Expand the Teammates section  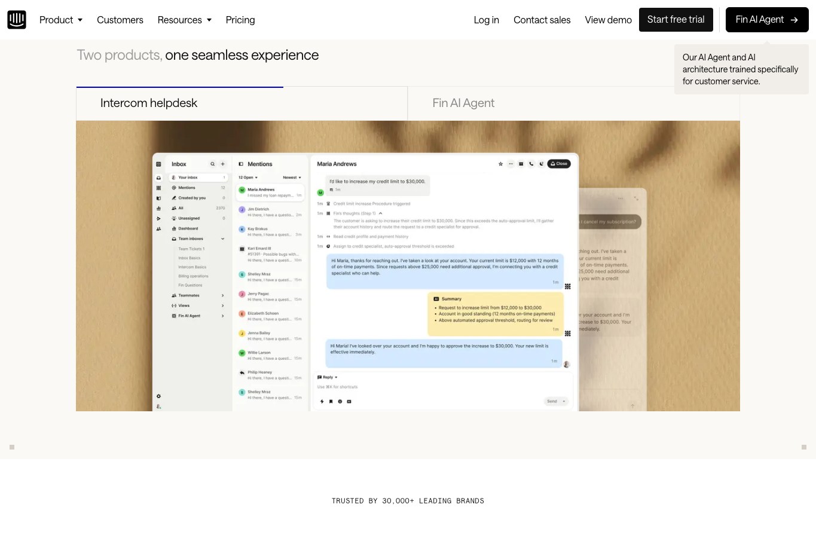[x=223, y=295]
